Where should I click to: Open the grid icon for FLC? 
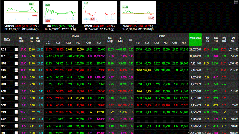click(x=16, y=56)
